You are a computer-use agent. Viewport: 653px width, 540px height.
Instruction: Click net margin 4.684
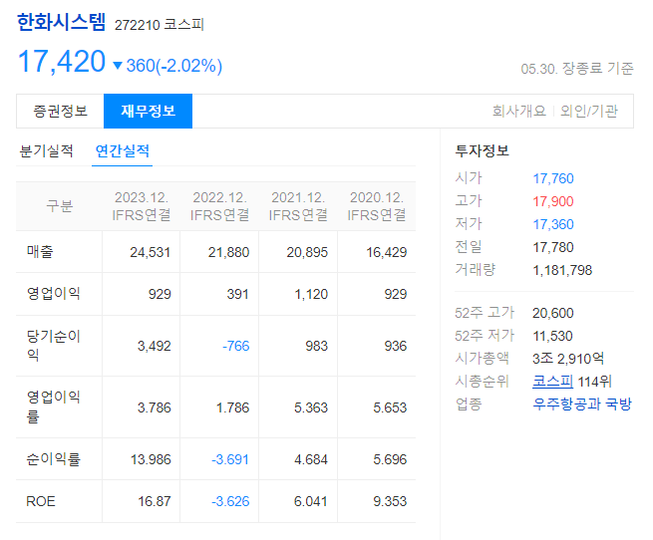[x=311, y=459]
